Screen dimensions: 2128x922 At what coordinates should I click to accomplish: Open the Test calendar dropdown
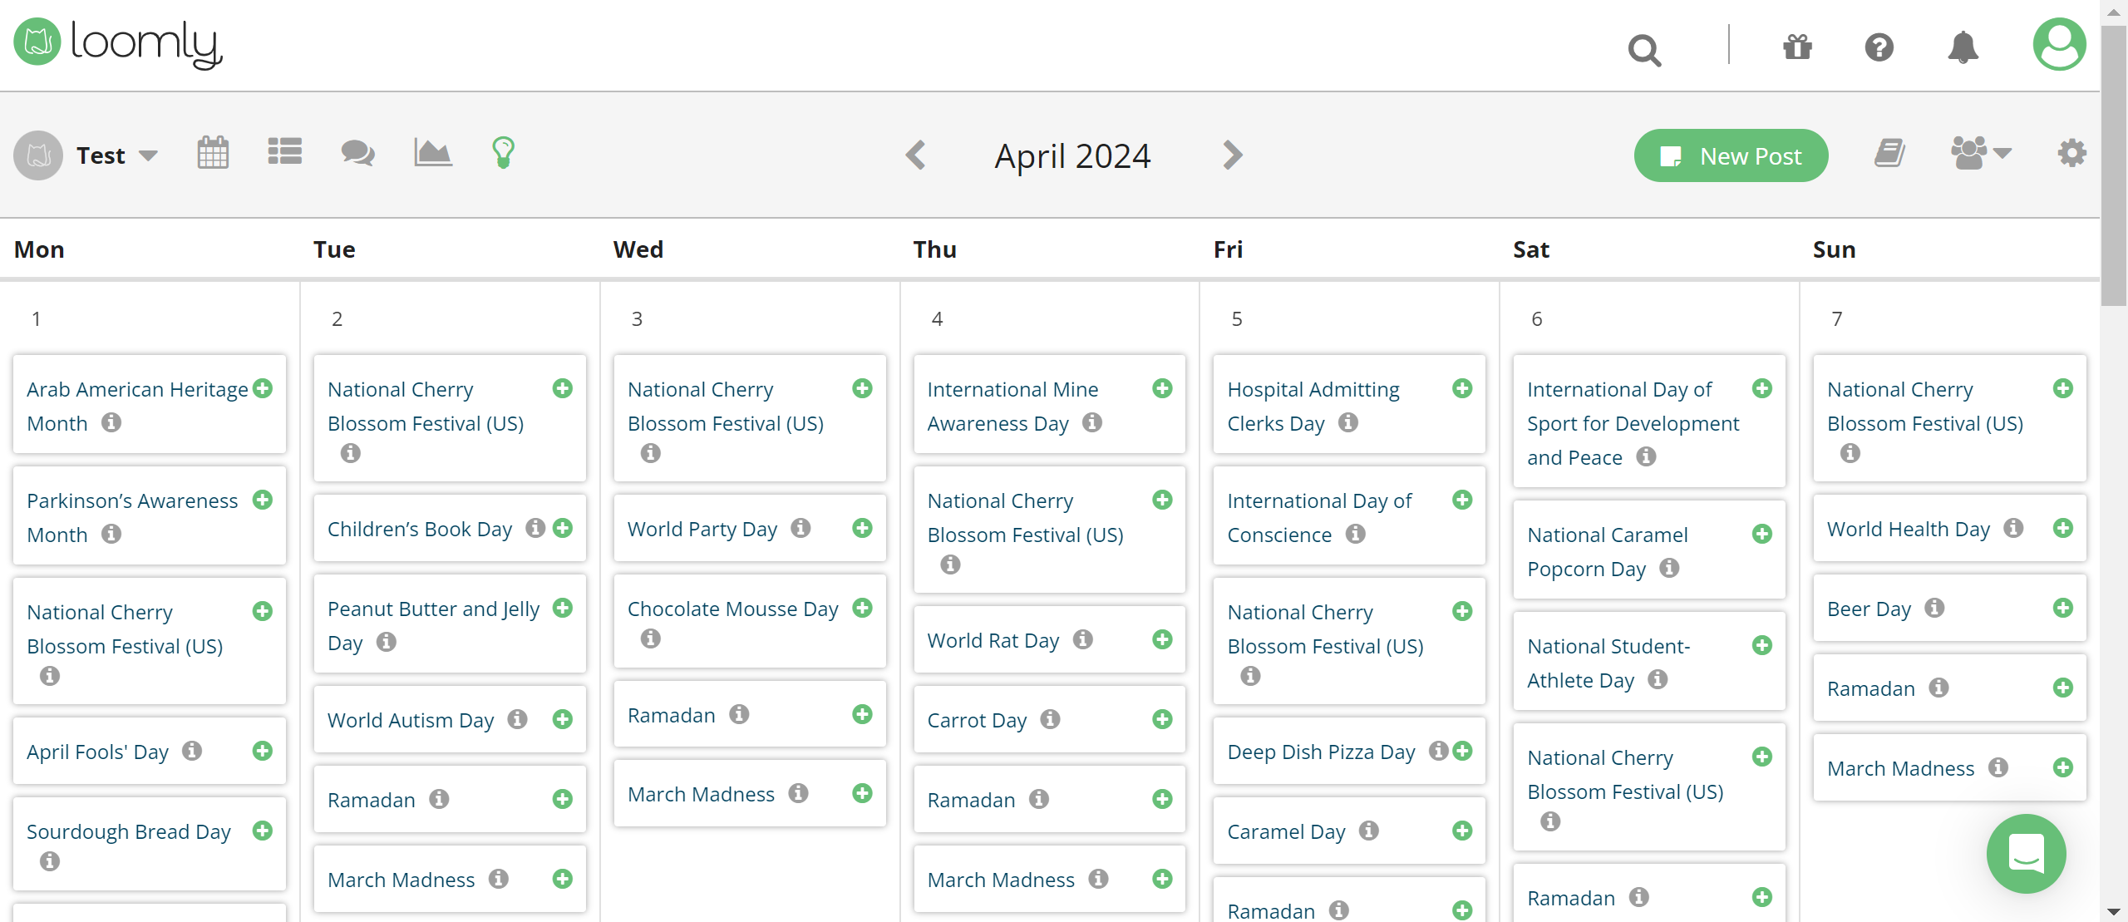117,155
